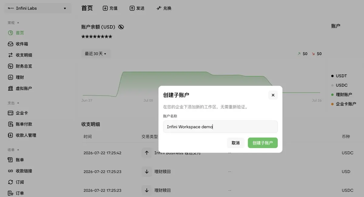364x197 pixels.
Task: Click the 收件箱 inbox tray icon
Action: click(11, 44)
